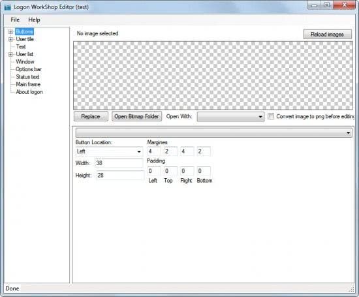The image size is (359, 297).
Task: Click the 'Done' status bar text
Action: point(12,289)
